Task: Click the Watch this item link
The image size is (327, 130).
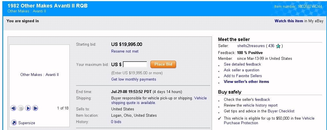Action: pyautogui.click(x=289, y=21)
